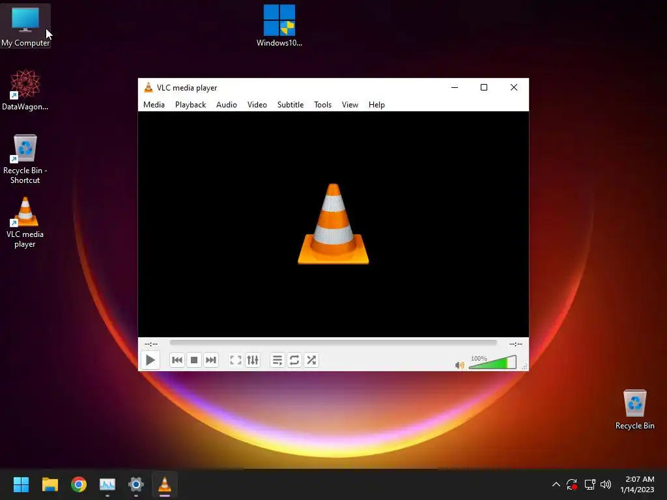Click VLC icon in the taskbar
667x500 pixels.
(165, 484)
